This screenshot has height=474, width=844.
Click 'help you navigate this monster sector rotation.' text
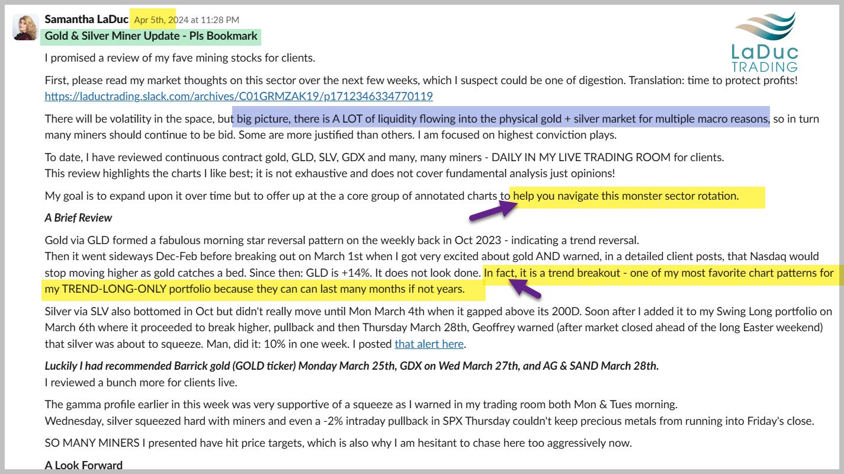pyautogui.click(x=626, y=196)
